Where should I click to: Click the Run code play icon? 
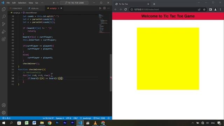[100, 8]
